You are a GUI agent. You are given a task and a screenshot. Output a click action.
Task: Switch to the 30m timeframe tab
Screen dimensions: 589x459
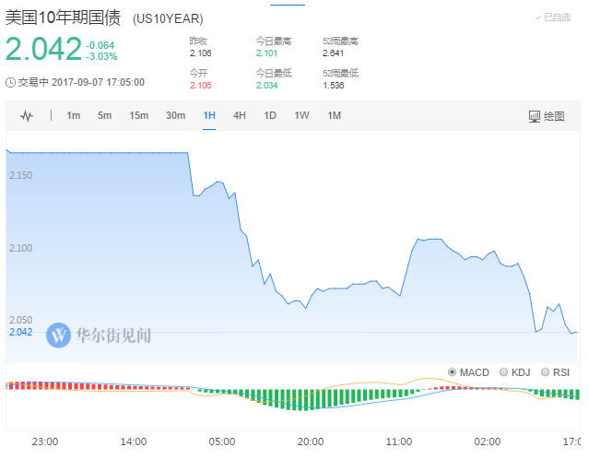175,115
